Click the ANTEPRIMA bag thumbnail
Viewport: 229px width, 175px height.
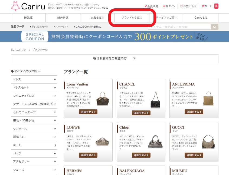tap(208, 99)
